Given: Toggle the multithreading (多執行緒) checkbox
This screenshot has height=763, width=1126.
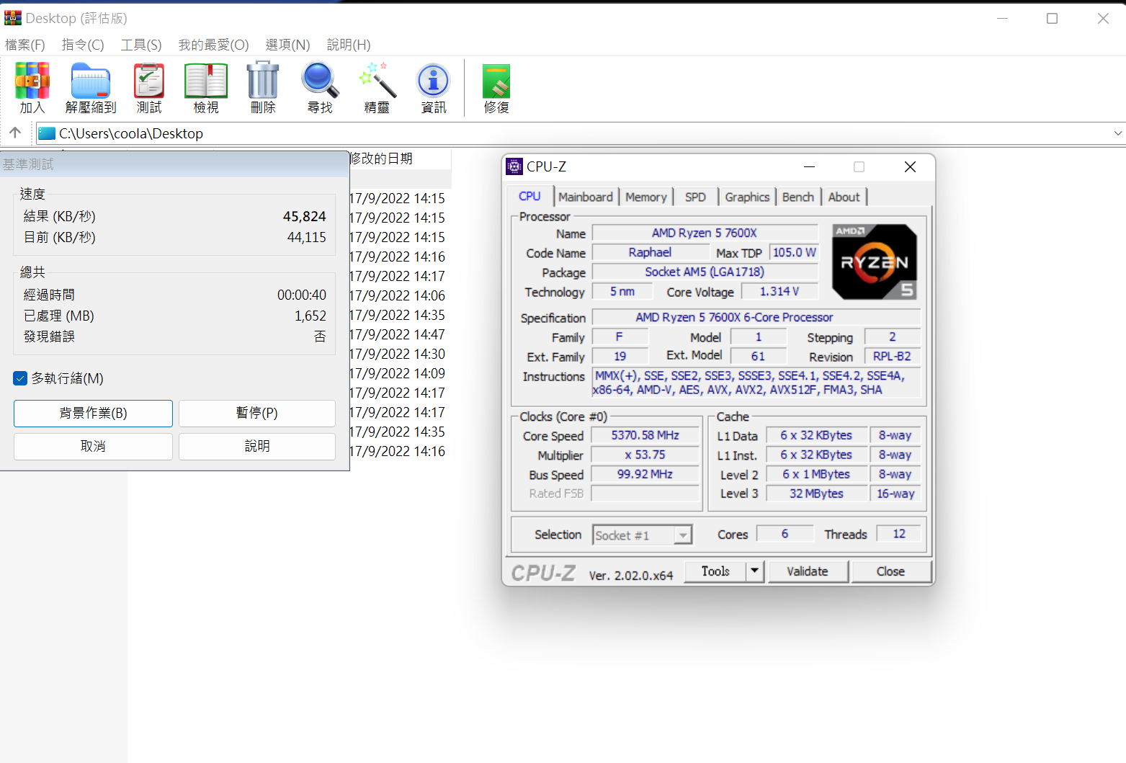Looking at the screenshot, I should tap(20, 378).
